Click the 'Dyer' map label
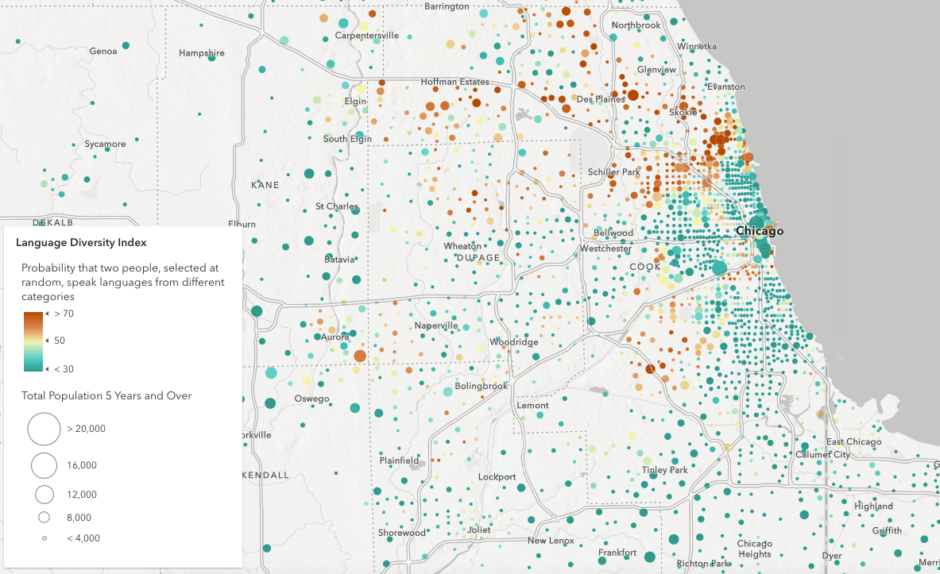This screenshot has height=574, width=940. coord(832,556)
